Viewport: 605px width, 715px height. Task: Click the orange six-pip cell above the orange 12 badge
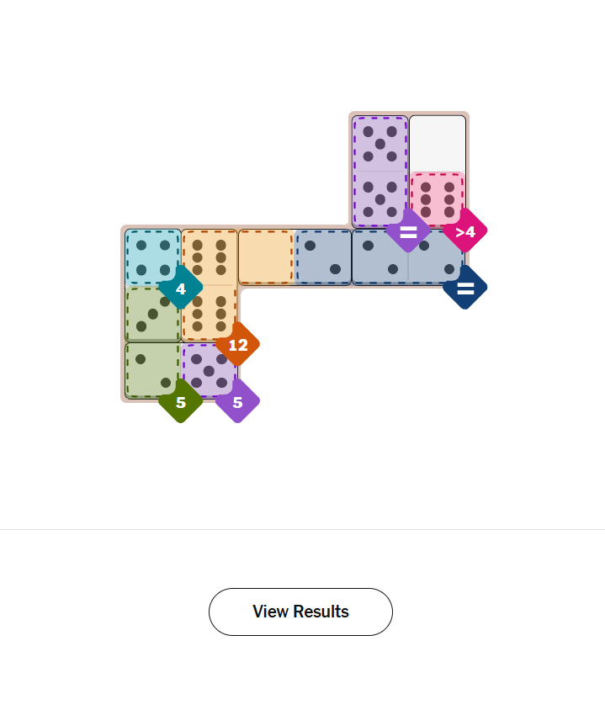[209, 313]
